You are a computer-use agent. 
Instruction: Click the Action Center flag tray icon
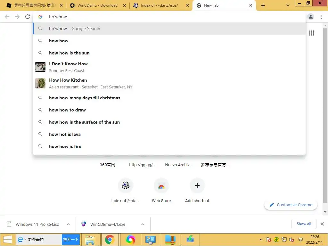[269, 240]
